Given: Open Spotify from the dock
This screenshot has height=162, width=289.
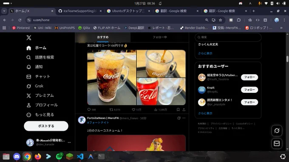Looking at the screenshot, I should pos(59,156).
